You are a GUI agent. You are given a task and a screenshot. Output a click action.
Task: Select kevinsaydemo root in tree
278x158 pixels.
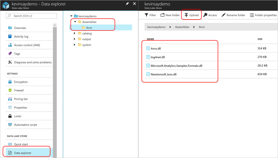point(87,16)
